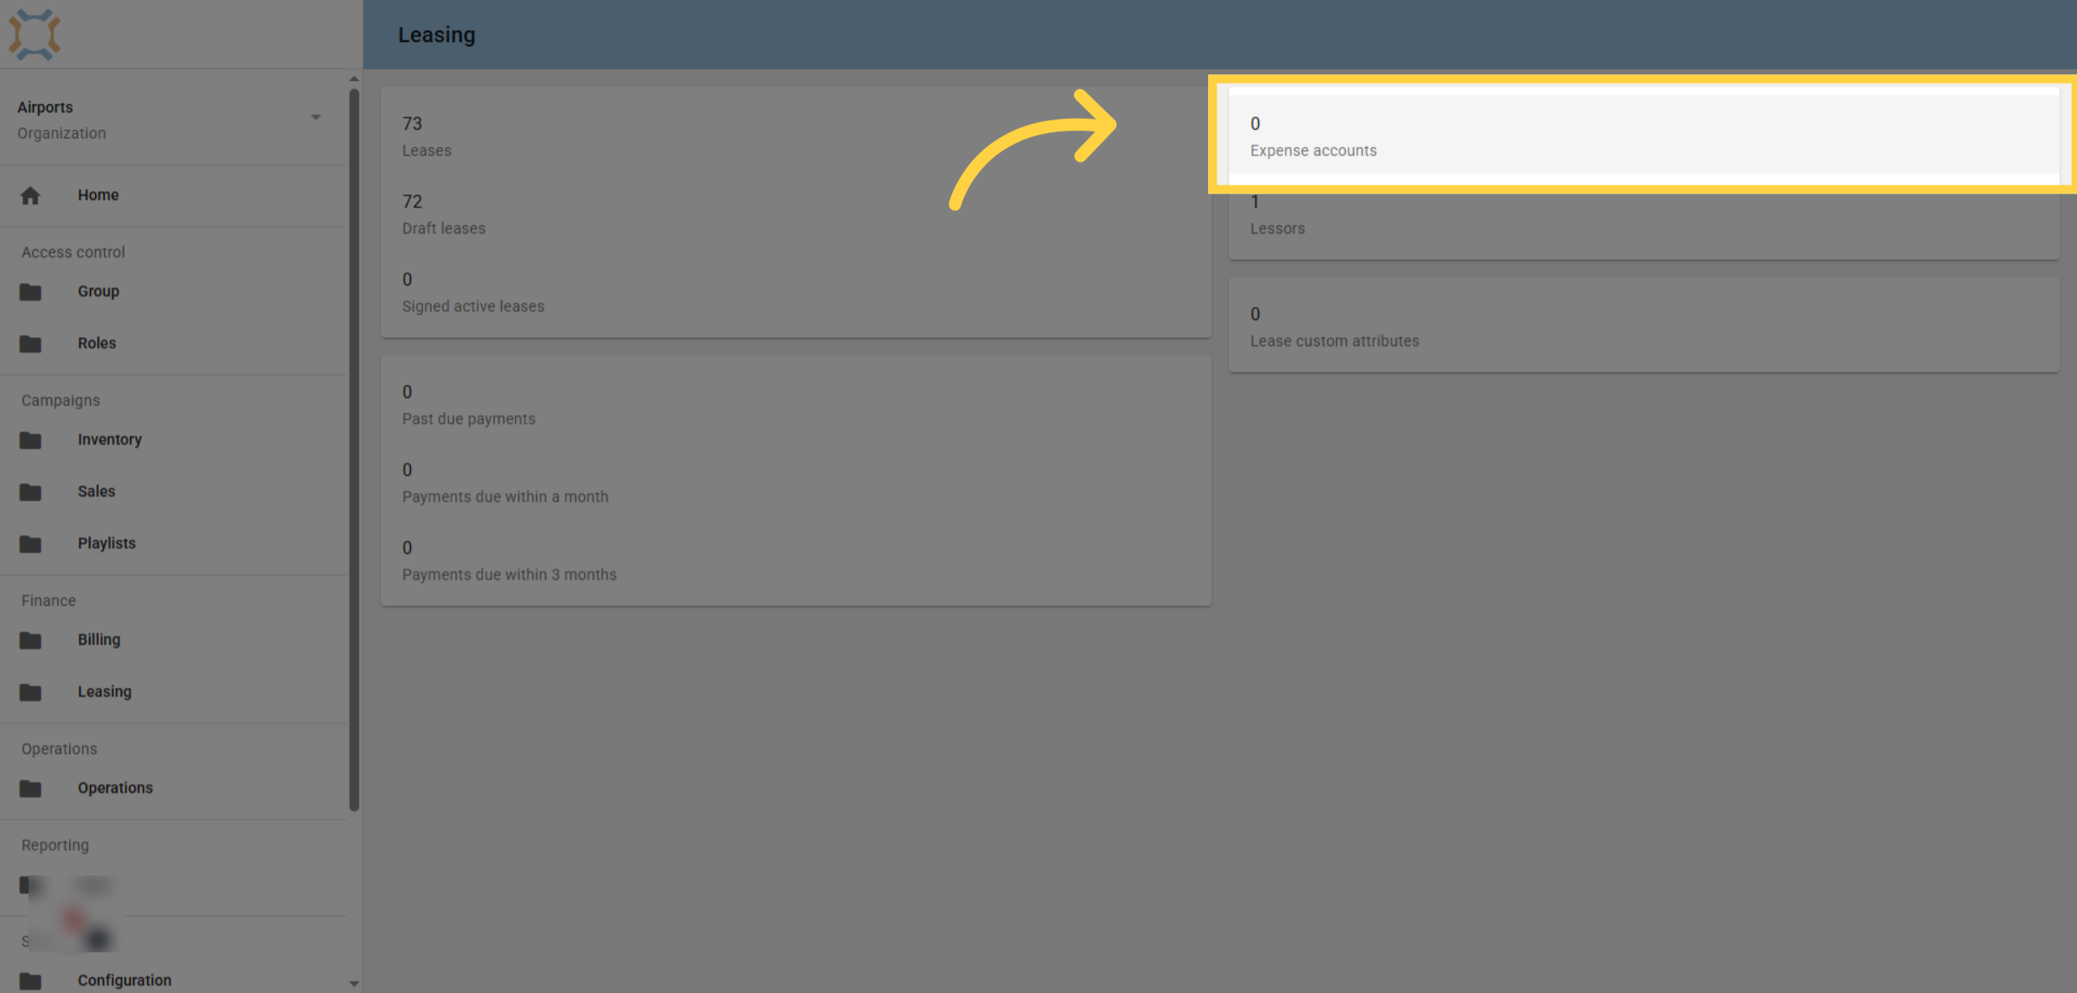Viewport: 2077px width, 993px height.
Task: Click the folder icon beside Playlists
Action: (30, 543)
